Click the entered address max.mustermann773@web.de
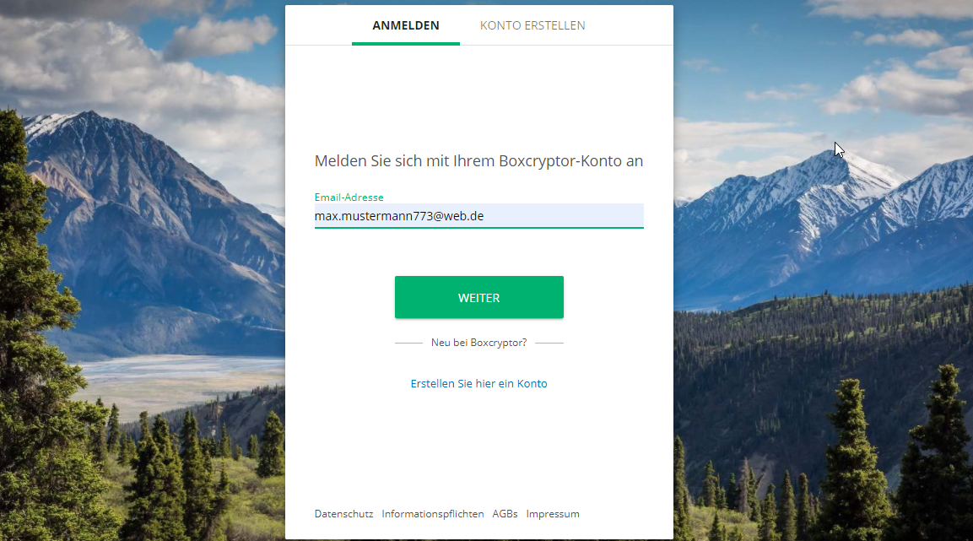This screenshot has width=973, height=541. pos(399,216)
